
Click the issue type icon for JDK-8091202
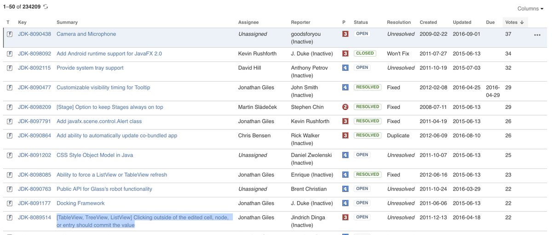(x=10, y=156)
